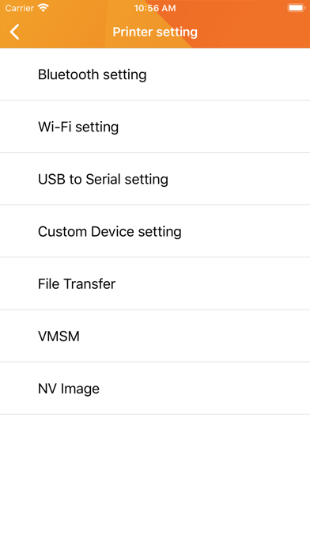Viewport: 310px width, 551px height.
Task: Open the VMSM entry
Action: point(155,336)
